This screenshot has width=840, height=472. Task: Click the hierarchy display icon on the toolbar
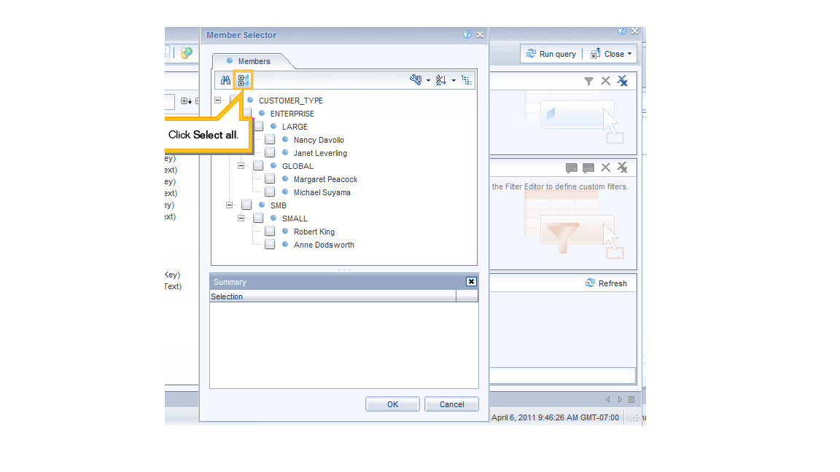click(x=467, y=80)
